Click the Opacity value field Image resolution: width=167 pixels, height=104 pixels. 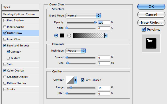[104, 23]
